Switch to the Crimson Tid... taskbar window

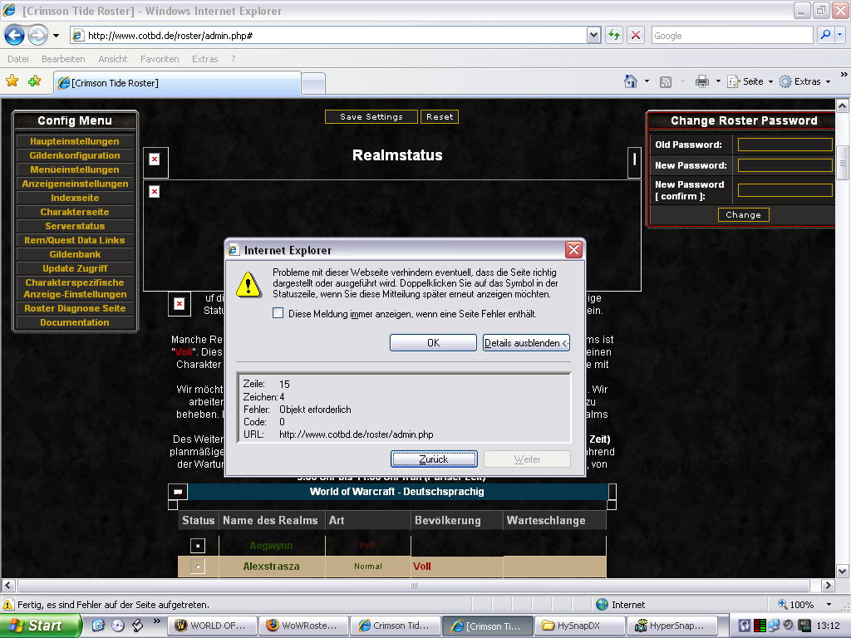396,626
